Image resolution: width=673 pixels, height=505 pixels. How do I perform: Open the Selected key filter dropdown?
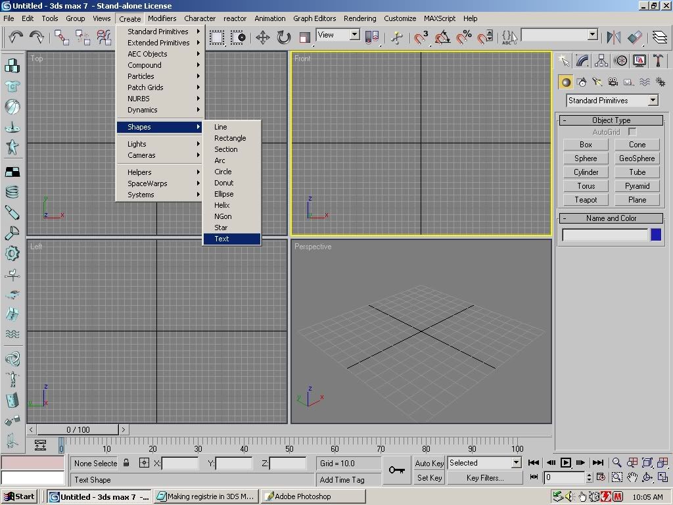484,463
